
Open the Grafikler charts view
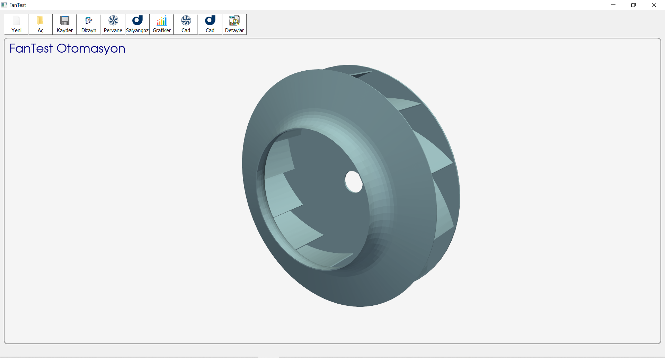tap(161, 24)
